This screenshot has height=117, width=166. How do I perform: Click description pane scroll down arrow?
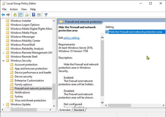pos(102,103)
